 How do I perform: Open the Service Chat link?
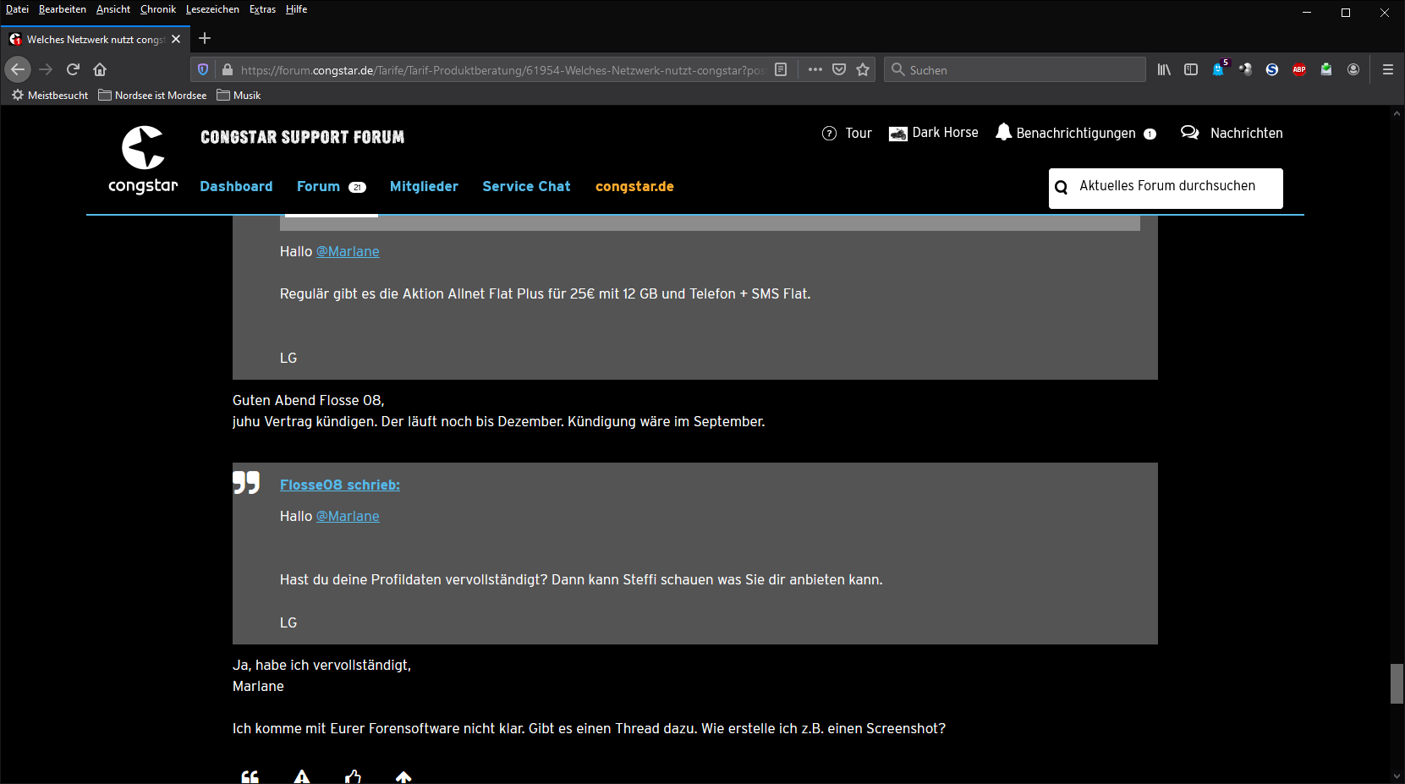click(526, 186)
